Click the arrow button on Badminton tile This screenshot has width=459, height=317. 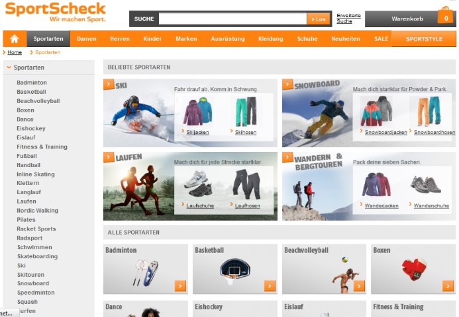click(180, 286)
